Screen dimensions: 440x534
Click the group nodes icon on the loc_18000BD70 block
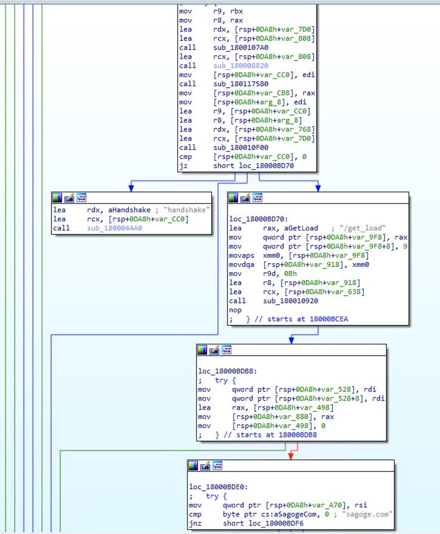(257, 198)
